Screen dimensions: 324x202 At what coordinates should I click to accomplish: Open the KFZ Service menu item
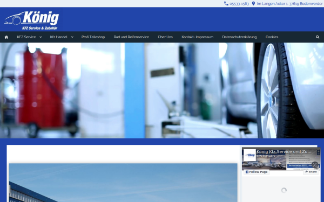26,37
